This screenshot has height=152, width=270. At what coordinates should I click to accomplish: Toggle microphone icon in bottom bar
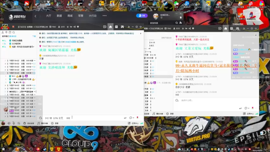(x=13, y=123)
